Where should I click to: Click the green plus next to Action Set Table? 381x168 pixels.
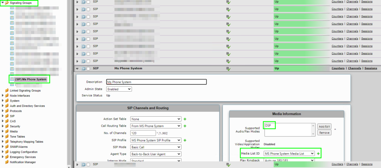click(185, 119)
